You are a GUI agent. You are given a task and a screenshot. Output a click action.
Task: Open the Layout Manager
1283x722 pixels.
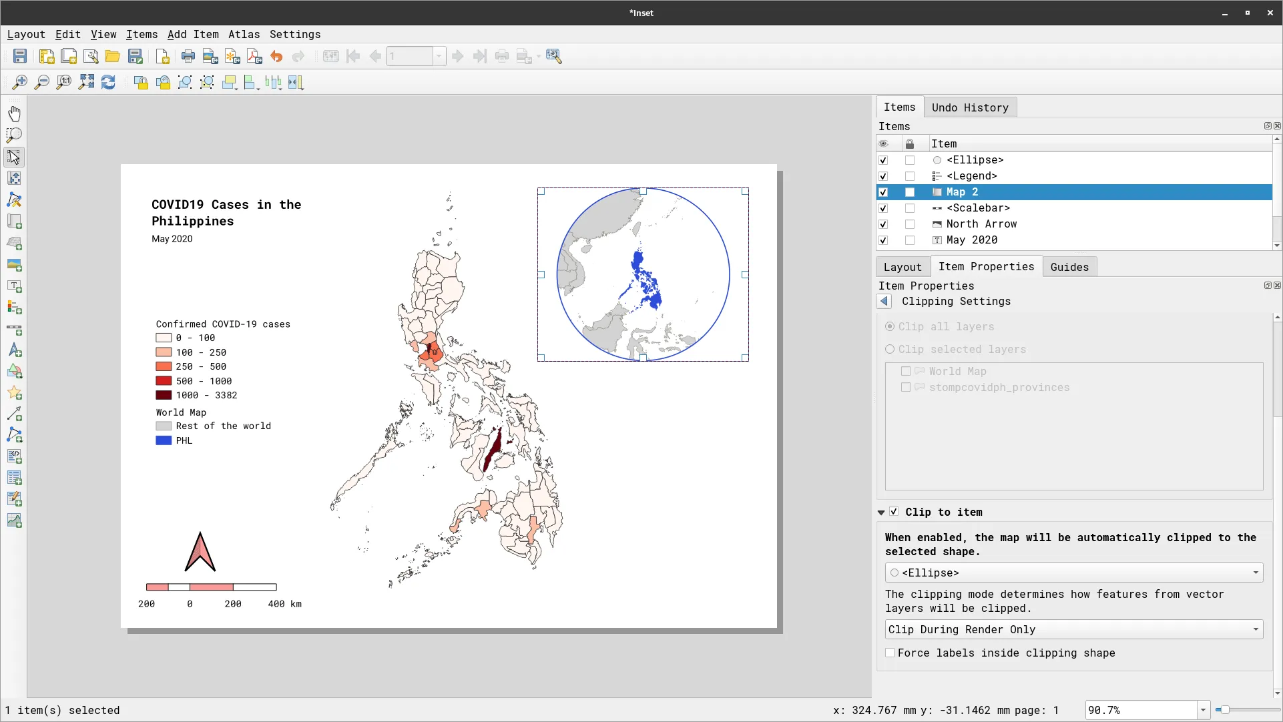[91, 56]
